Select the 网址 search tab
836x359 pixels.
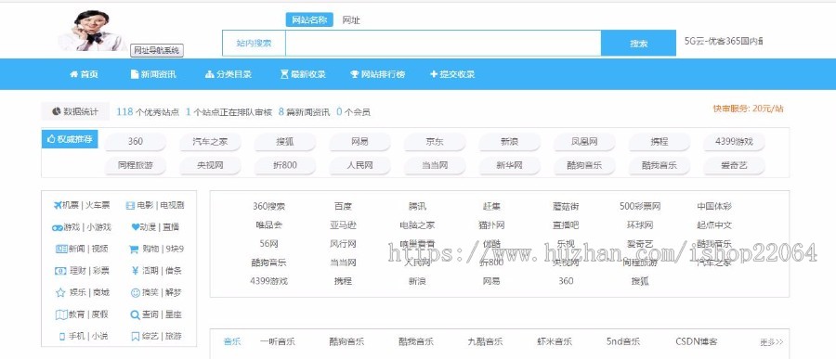tap(351, 20)
